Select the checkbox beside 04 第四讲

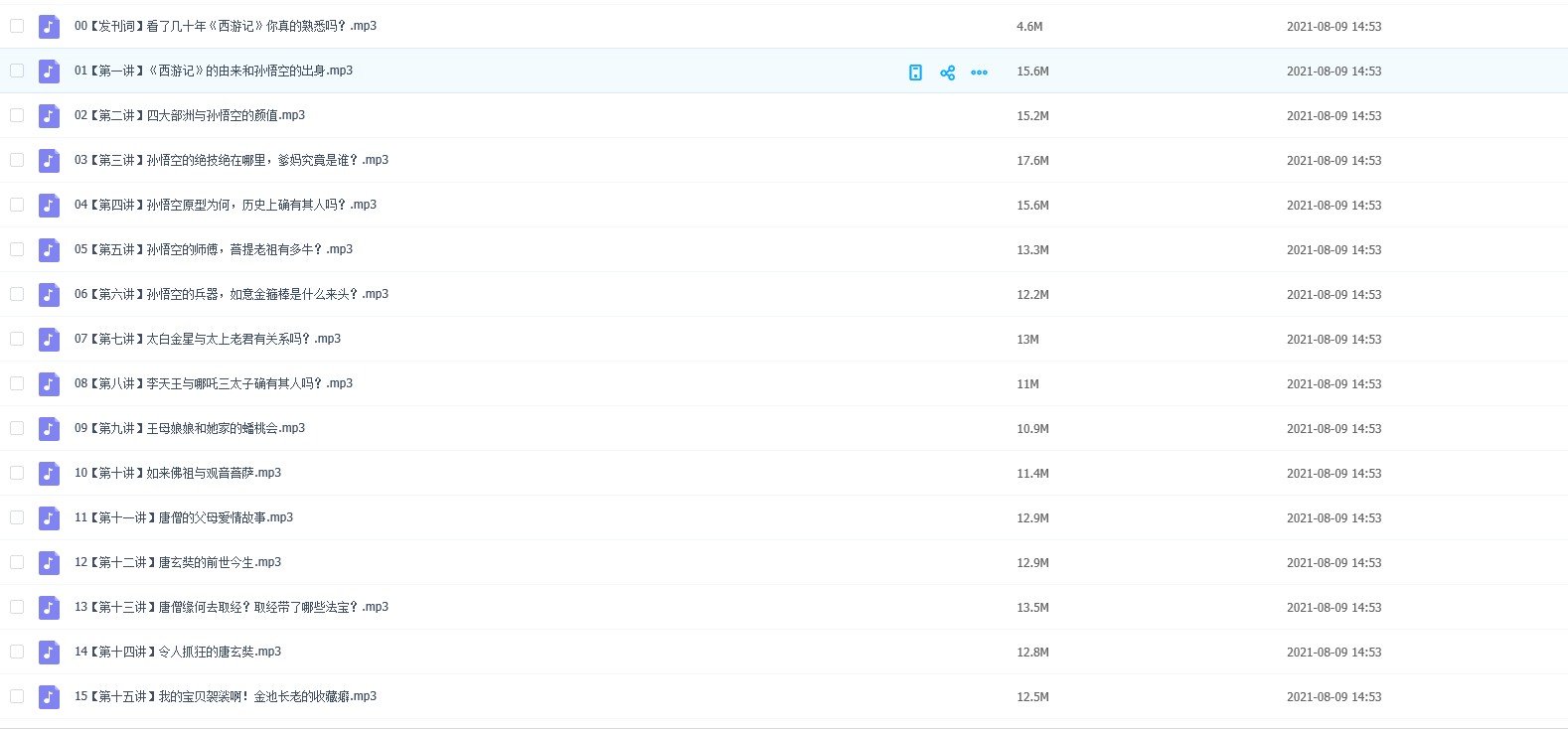[x=17, y=205]
